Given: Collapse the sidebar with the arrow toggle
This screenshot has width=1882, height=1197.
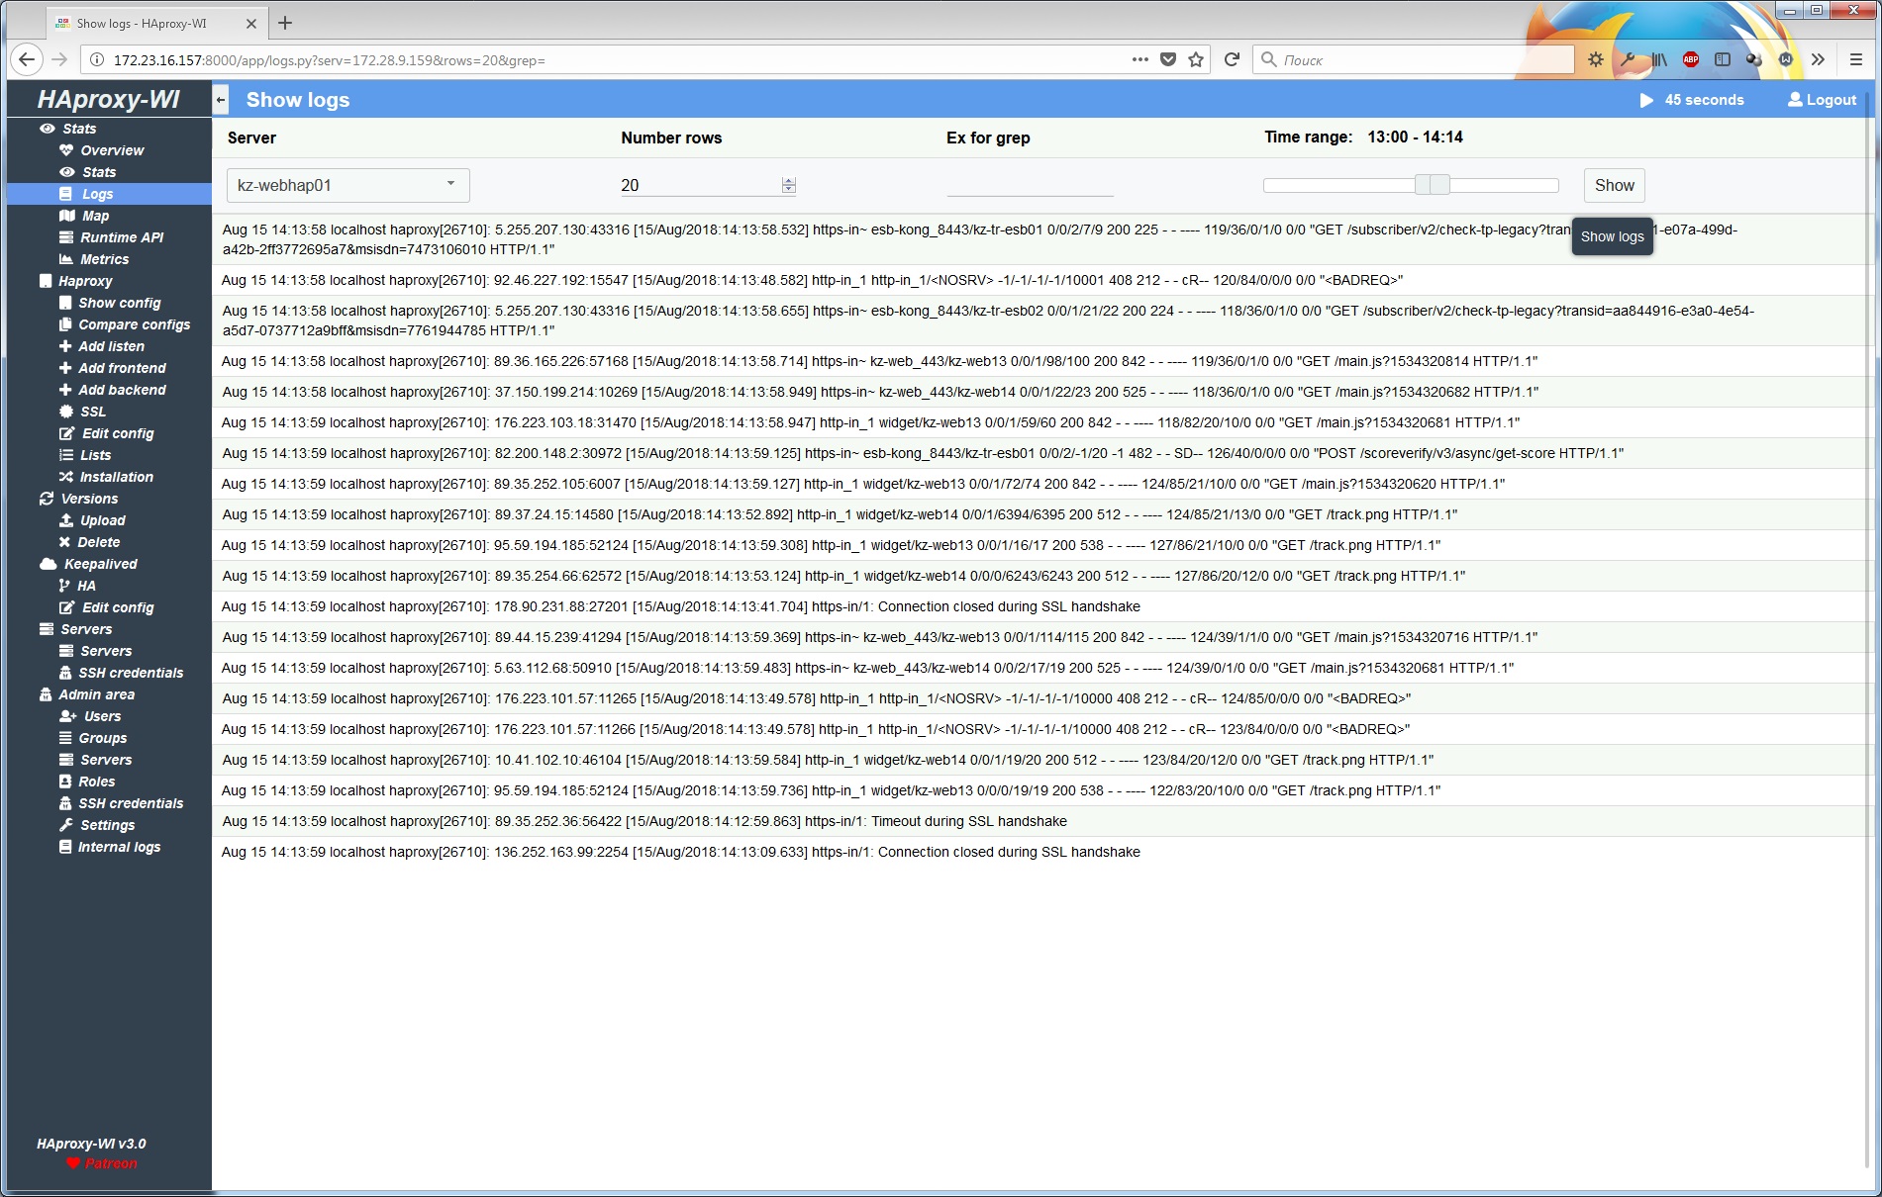Looking at the screenshot, I should tap(221, 100).
